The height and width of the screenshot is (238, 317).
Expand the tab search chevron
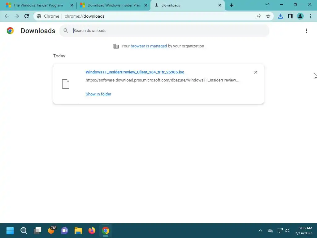[x=267, y=4]
